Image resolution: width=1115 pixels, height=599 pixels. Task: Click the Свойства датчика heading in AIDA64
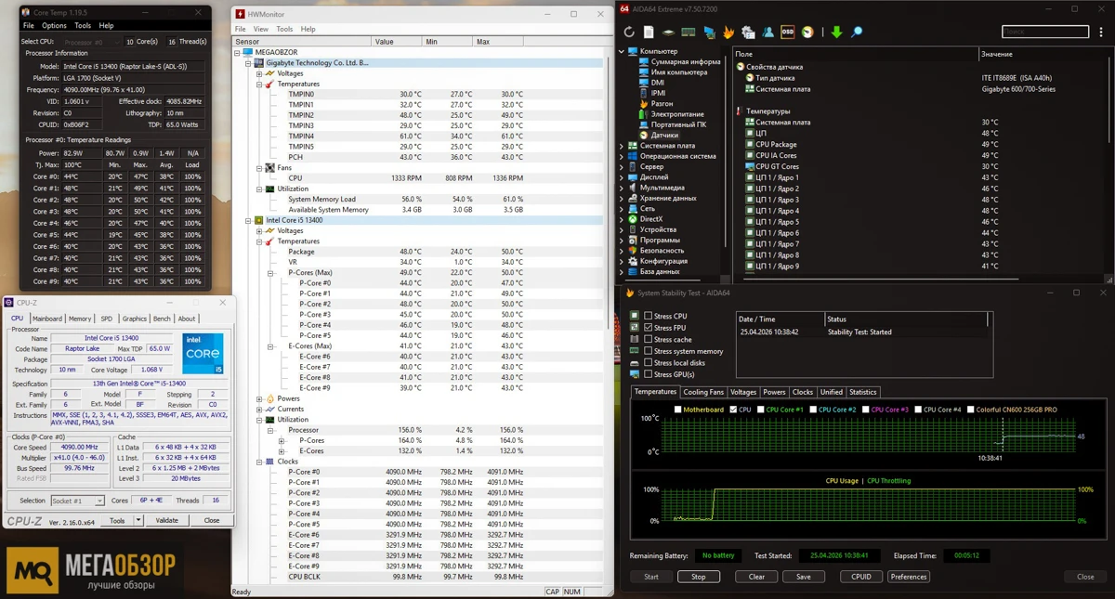[769, 67]
